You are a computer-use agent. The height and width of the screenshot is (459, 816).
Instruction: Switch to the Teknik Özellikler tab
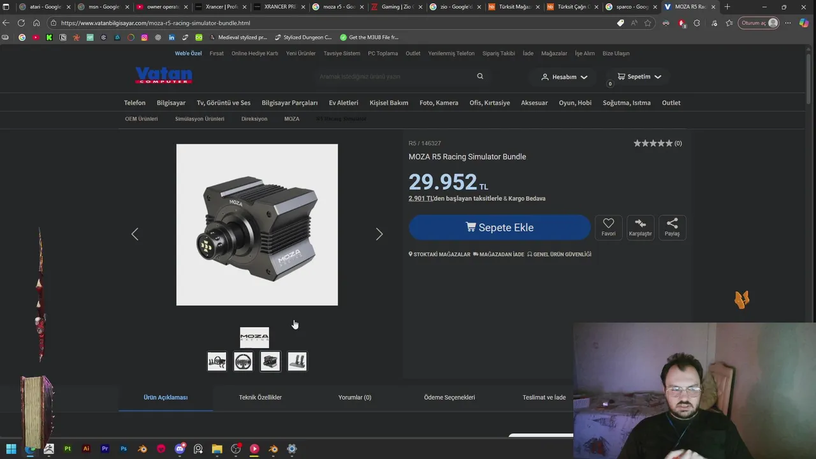(x=260, y=397)
